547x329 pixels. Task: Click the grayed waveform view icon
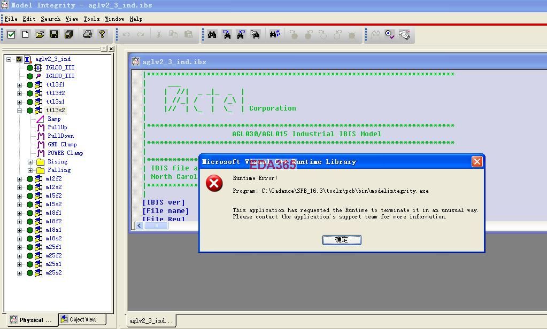(x=375, y=35)
